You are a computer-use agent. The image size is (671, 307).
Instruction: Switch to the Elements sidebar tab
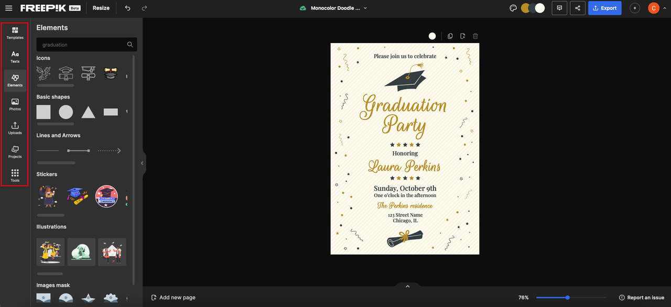(15, 81)
